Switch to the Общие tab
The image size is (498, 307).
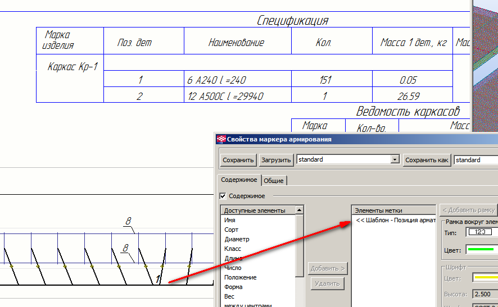274,181
